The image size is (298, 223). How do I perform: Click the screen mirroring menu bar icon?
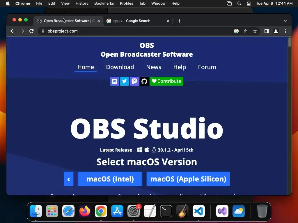[229, 3]
